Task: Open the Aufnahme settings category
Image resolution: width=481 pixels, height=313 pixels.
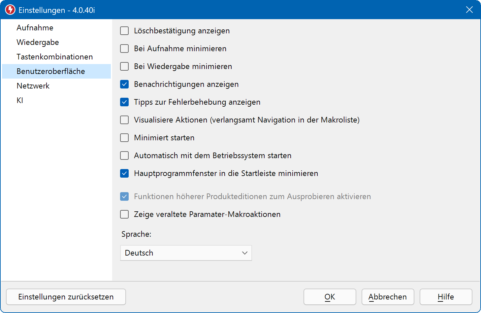Action: 35,28
